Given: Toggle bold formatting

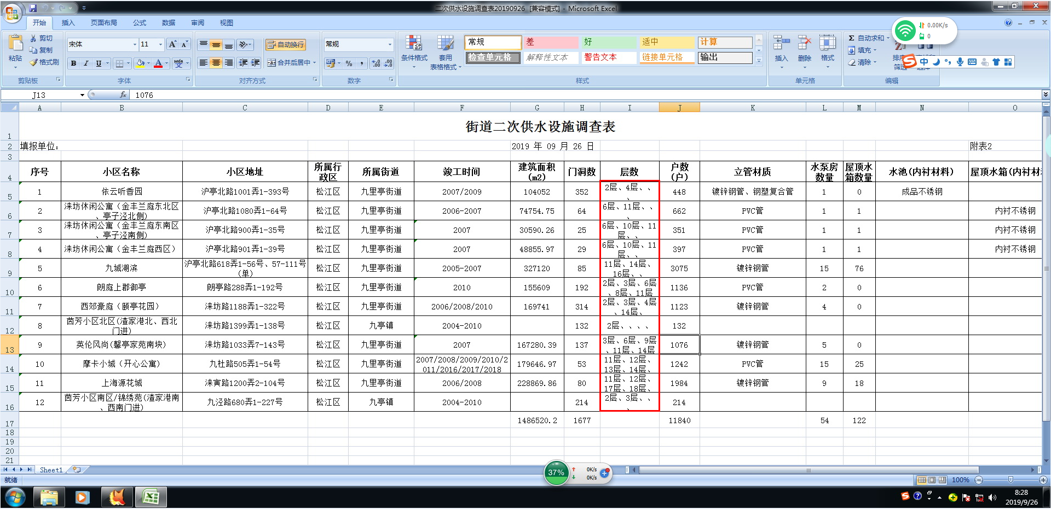Looking at the screenshot, I should pyautogui.click(x=73, y=63).
